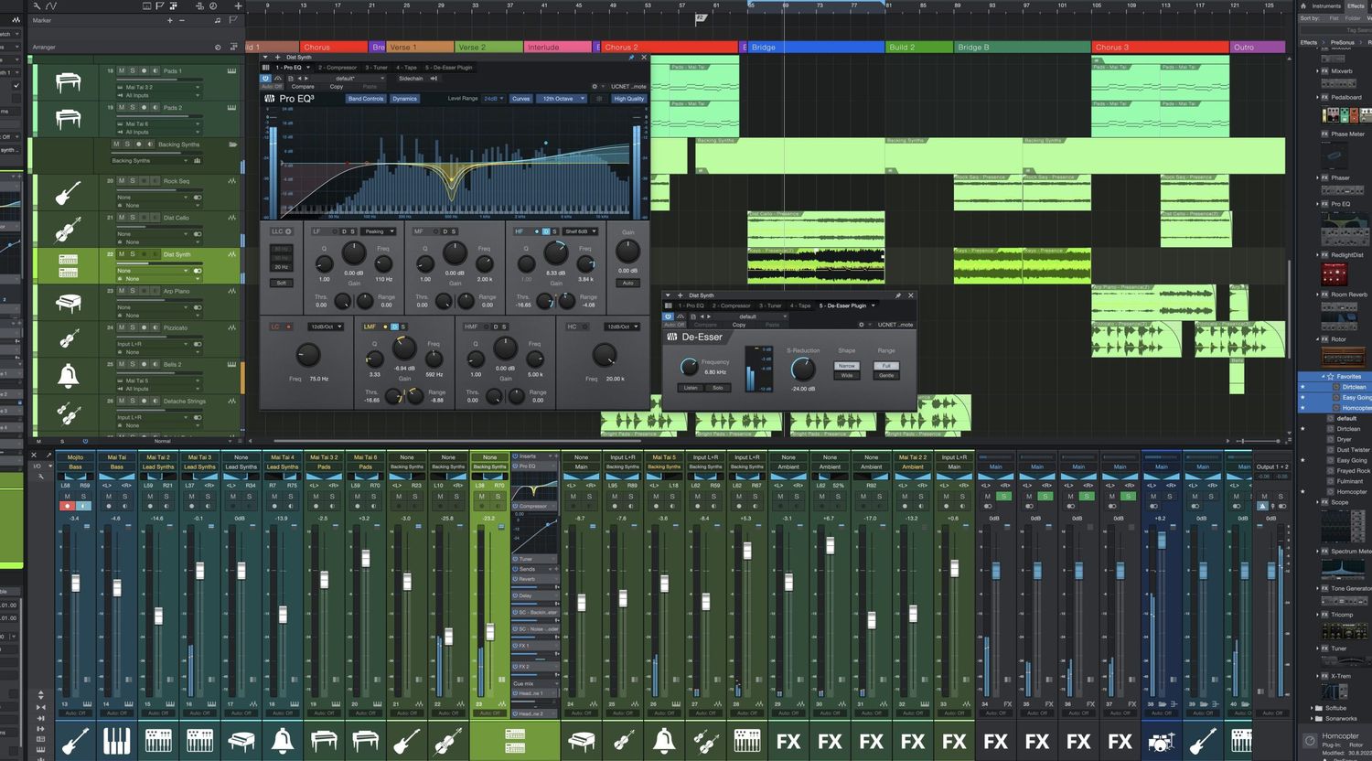
Task: Switch to 2 - Compressor tab in Pro EQ window
Action: tap(338, 68)
